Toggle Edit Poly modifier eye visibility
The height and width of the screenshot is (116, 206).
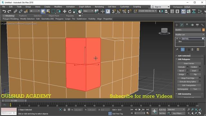[x=177, y=39]
